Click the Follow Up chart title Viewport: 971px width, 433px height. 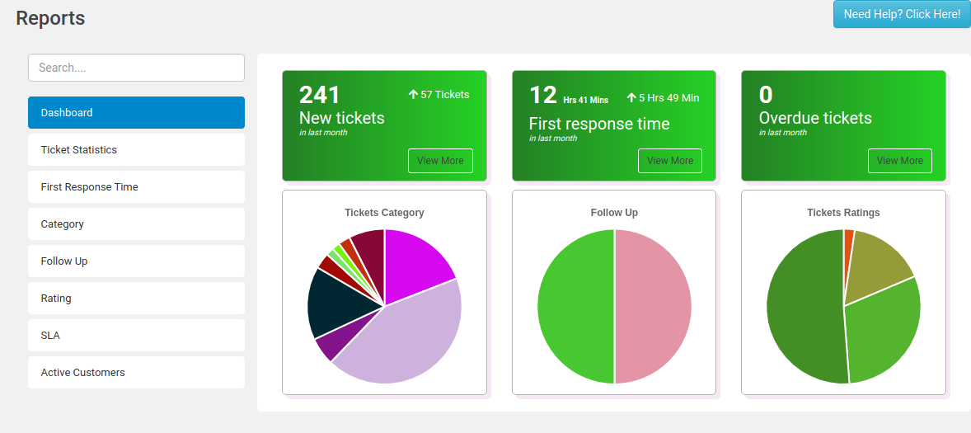pyautogui.click(x=614, y=213)
